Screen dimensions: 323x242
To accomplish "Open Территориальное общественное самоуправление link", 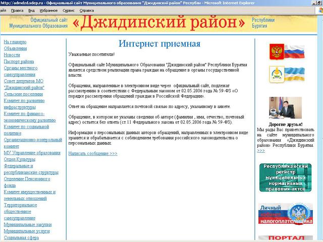I will pos(20,212).
